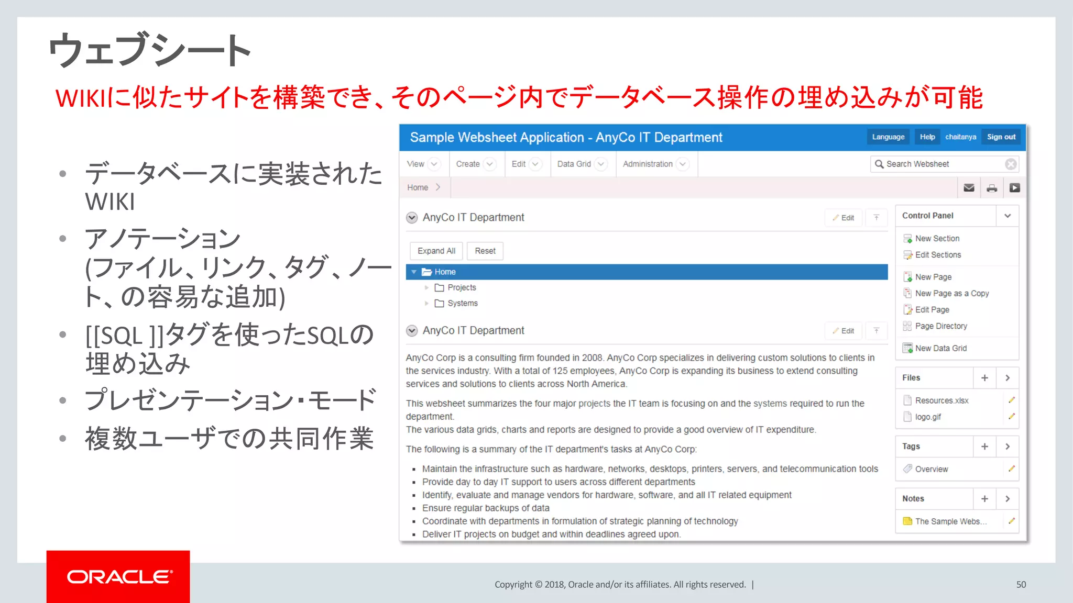Click the New Page as a Copy link
The height and width of the screenshot is (603, 1073).
[x=952, y=294]
